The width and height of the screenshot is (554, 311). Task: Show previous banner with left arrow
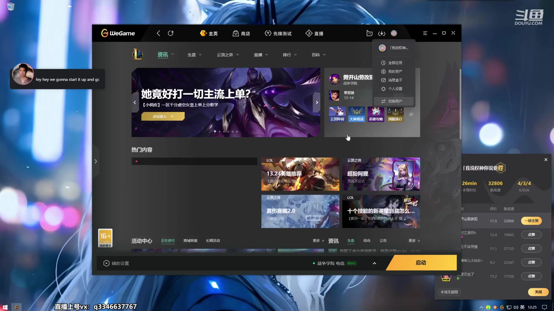[x=135, y=102]
